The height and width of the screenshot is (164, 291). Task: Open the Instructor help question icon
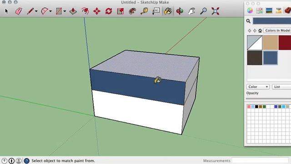tap(27, 161)
